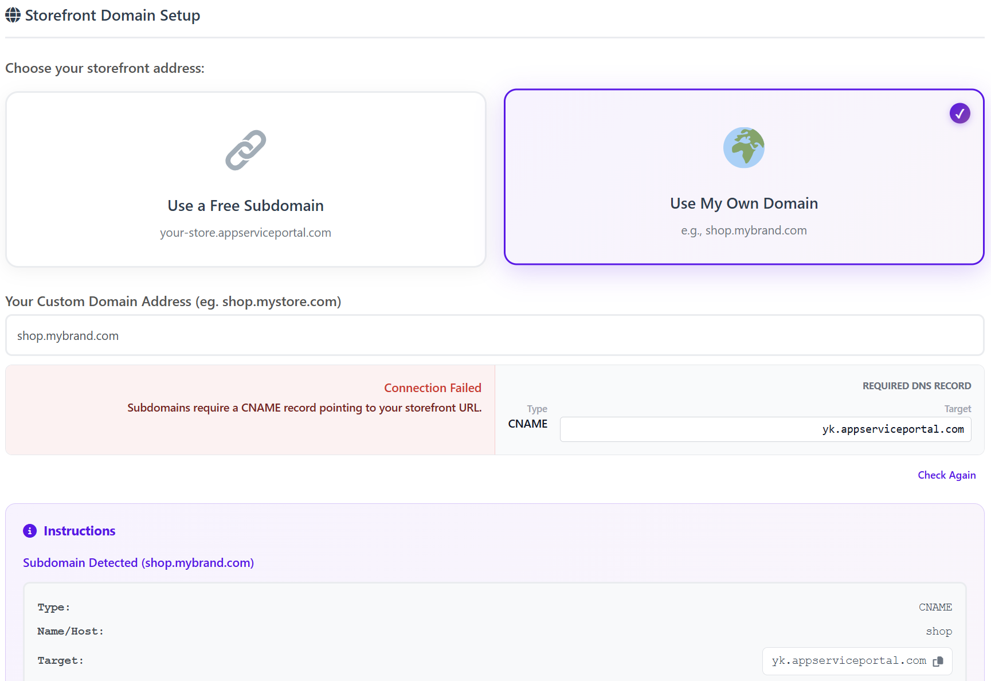Click the Subdomain Detected (shop.mybrand.com) text
This screenshot has width=991, height=681.
click(138, 563)
